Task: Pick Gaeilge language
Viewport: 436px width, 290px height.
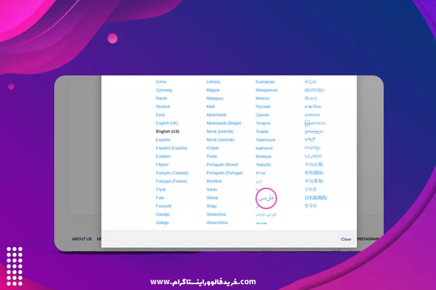Action: coord(163,215)
